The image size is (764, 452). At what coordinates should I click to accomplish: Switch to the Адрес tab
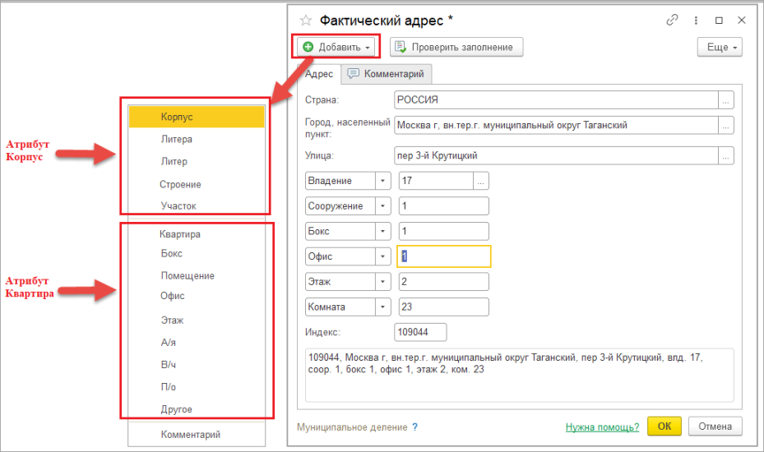[318, 74]
